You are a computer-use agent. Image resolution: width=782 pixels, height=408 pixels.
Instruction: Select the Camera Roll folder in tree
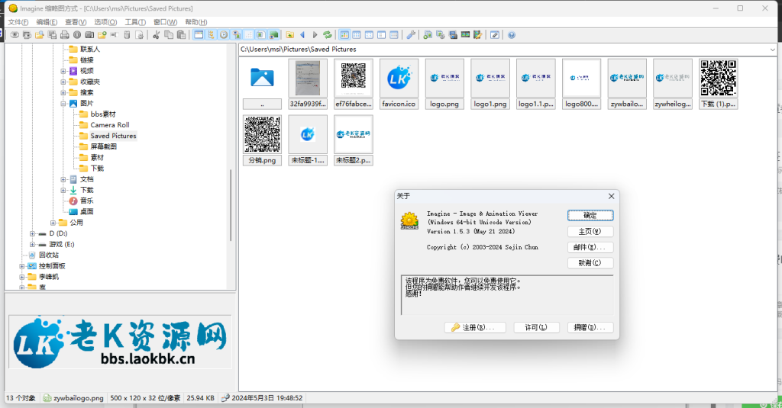(x=109, y=124)
